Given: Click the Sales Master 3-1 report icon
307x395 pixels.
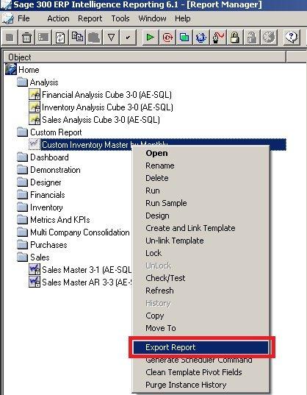Looking at the screenshot, I should (x=35, y=269).
